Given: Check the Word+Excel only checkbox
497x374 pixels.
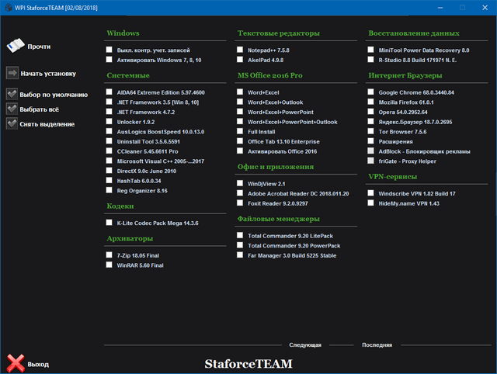Looking at the screenshot, I should [240, 92].
